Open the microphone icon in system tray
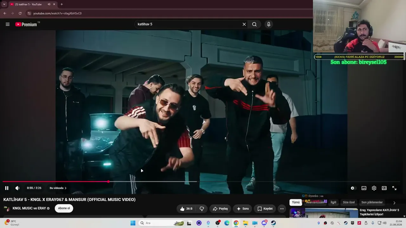Image resolution: width=406 pixels, height=228 pixels. click(373, 223)
